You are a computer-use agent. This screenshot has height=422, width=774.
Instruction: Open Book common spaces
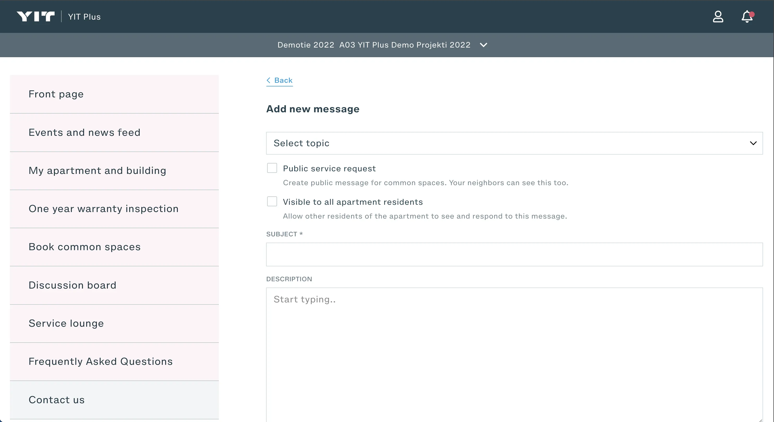(x=114, y=247)
